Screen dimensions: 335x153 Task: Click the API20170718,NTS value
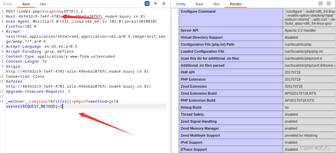pyautogui.click(x=299, y=100)
